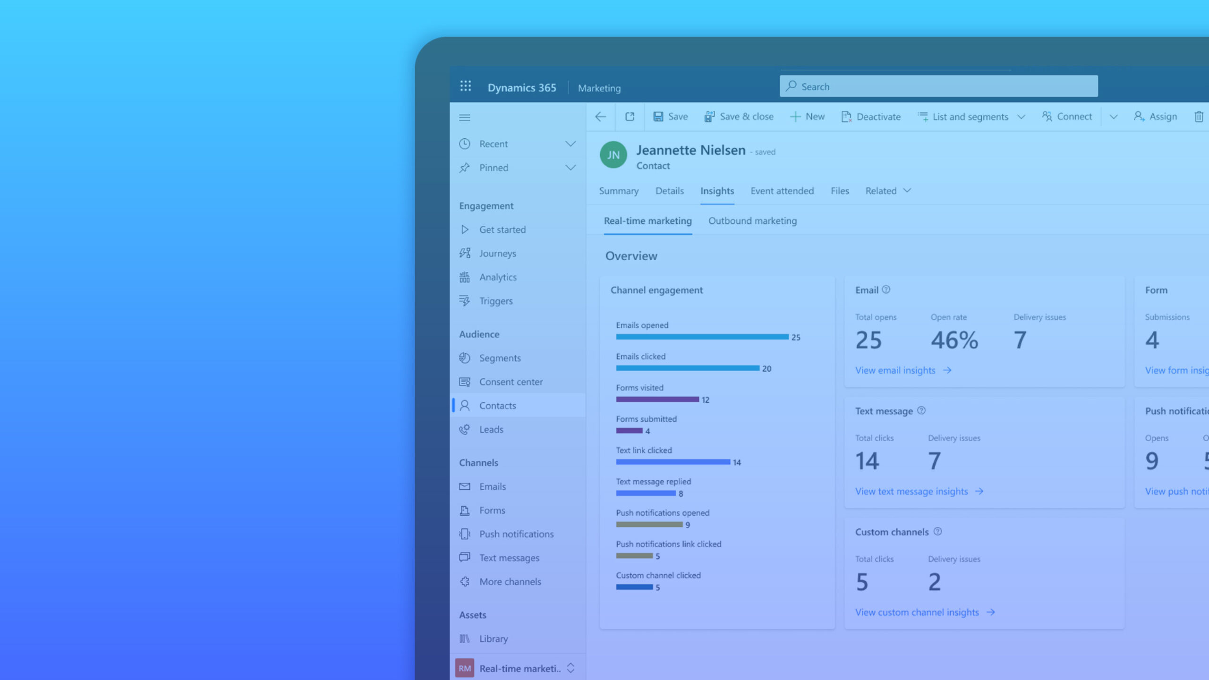Go back with the left arrow

600,117
